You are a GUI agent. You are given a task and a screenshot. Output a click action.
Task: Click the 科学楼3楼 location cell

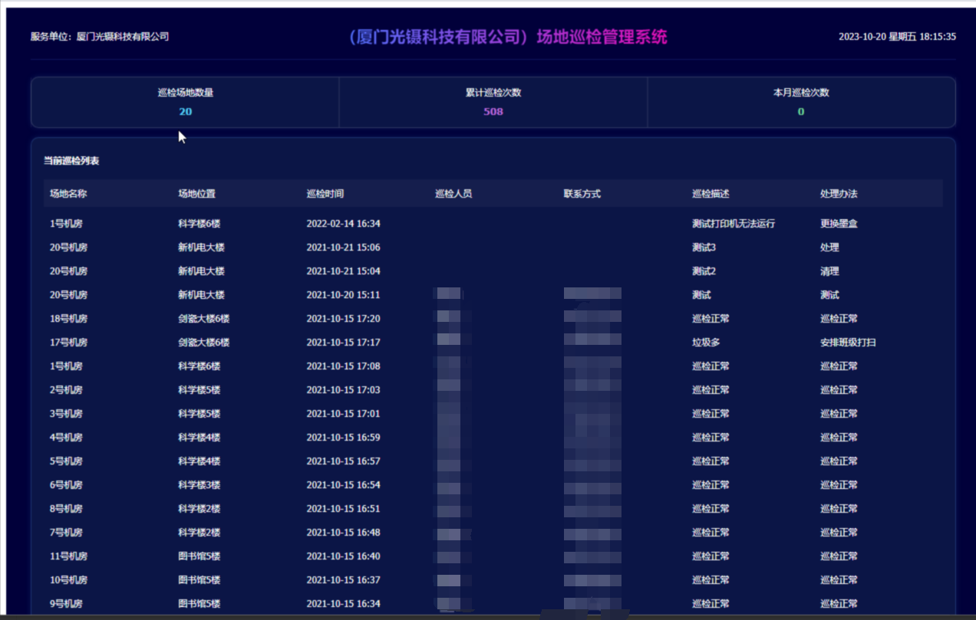click(199, 485)
